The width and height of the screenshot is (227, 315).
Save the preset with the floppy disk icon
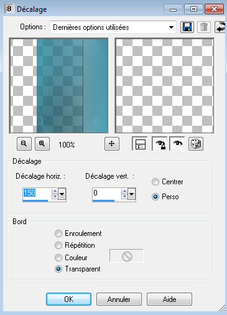pos(187,27)
